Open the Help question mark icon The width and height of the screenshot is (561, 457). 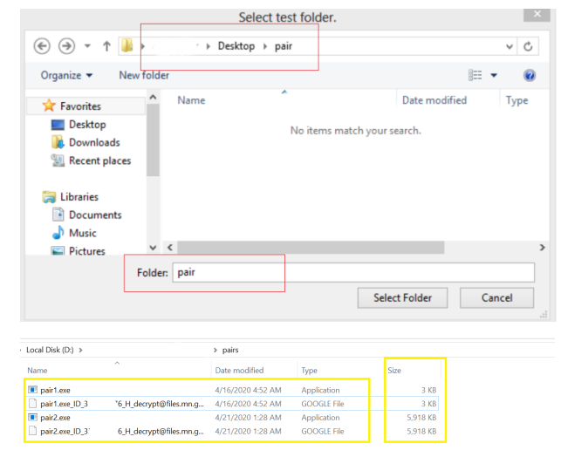(x=528, y=76)
